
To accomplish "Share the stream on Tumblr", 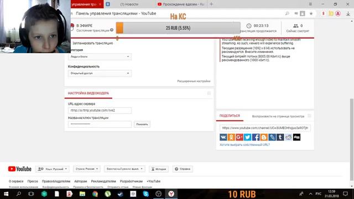I will pyautogui.click(x=280, y=137).
